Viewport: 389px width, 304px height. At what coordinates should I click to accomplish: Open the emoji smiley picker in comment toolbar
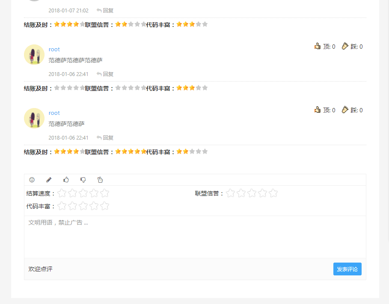(32, 180)
